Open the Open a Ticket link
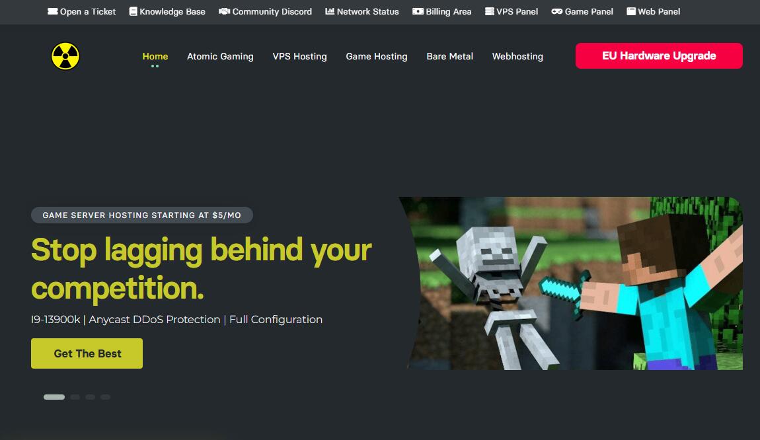This screenshot has width=760, height=440. [81, 11]
